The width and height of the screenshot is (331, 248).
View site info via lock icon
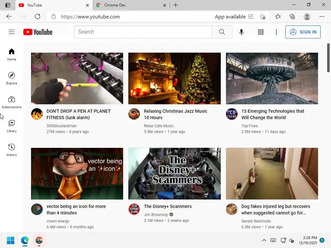click(54, 16)
